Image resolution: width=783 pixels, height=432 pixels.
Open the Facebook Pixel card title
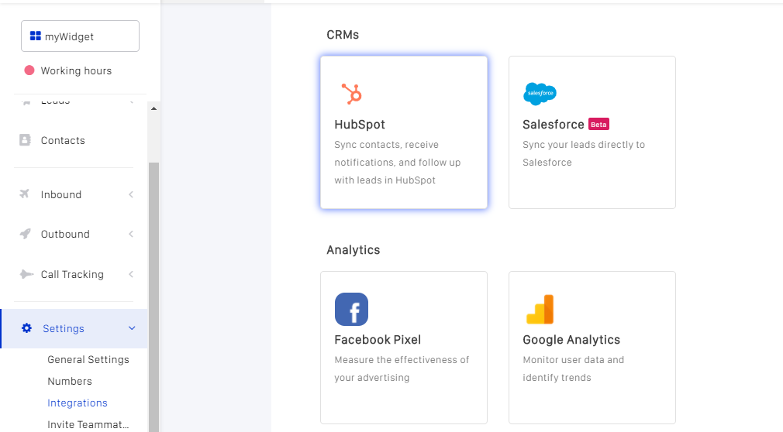point(378,340)
